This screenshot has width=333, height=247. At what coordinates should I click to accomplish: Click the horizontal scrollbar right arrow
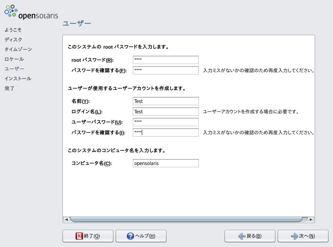311,219
